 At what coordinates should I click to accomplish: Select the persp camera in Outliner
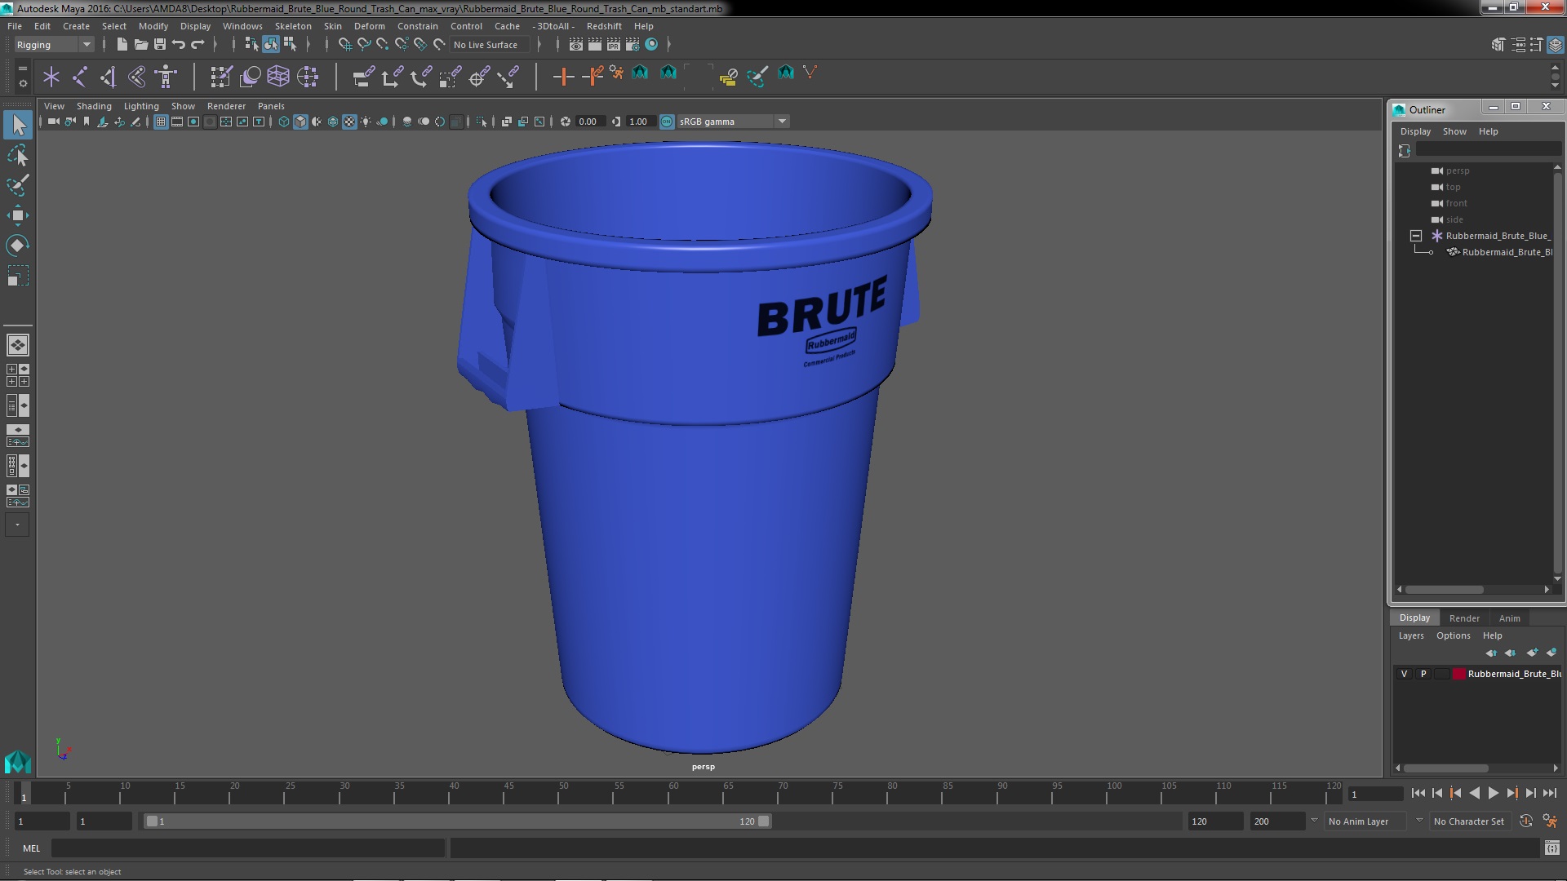click(1457, 170)
